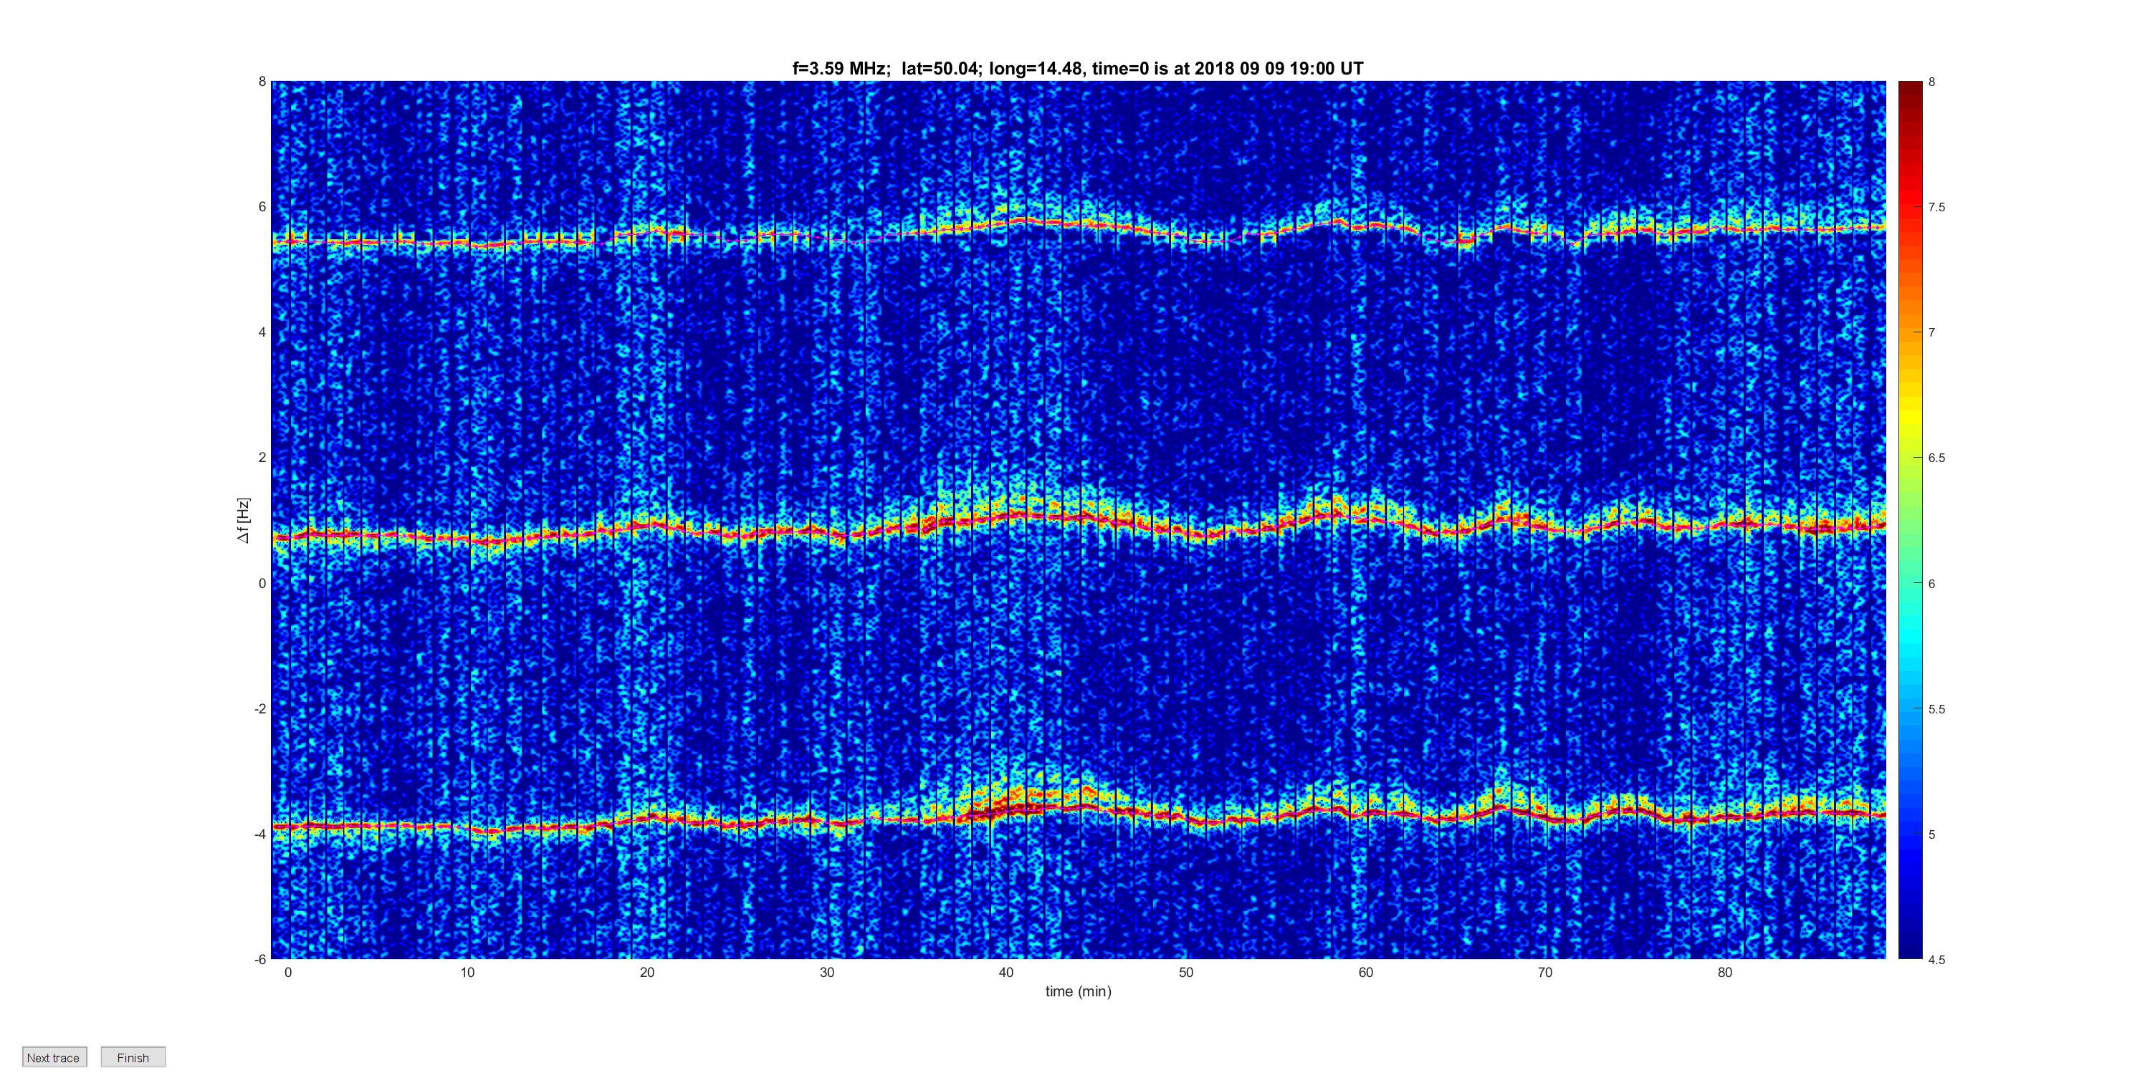Click the colorbar tick label 7.5
Viewport: 2150px width, 1078px height.
(x=1936, y=208)
